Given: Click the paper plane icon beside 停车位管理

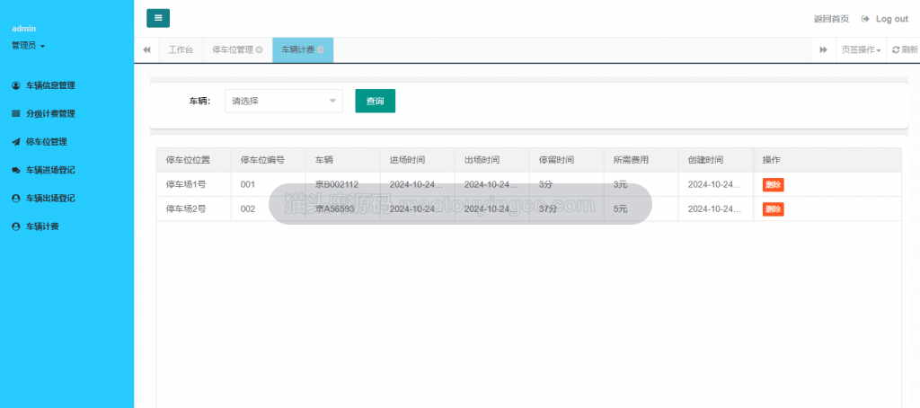Looking at the screenshot, I should (16, 141).
